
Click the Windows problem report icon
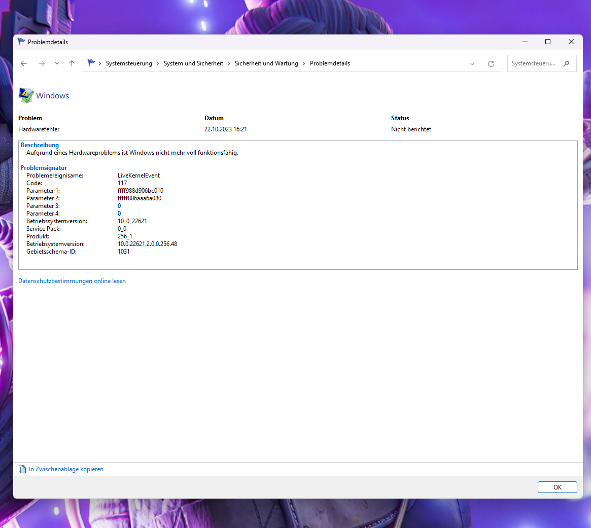[26, 95]
